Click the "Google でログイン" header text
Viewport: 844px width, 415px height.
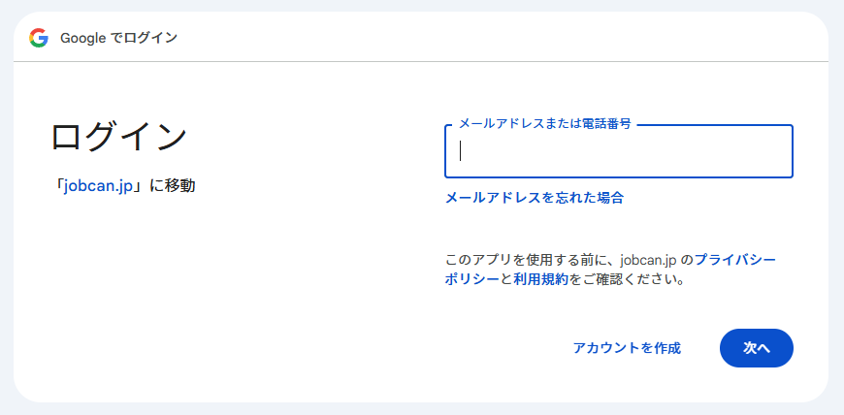click(118, 38)
